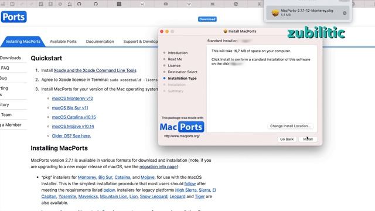Open the Snow Leopard legacy installer link

[x=154, y=196]
